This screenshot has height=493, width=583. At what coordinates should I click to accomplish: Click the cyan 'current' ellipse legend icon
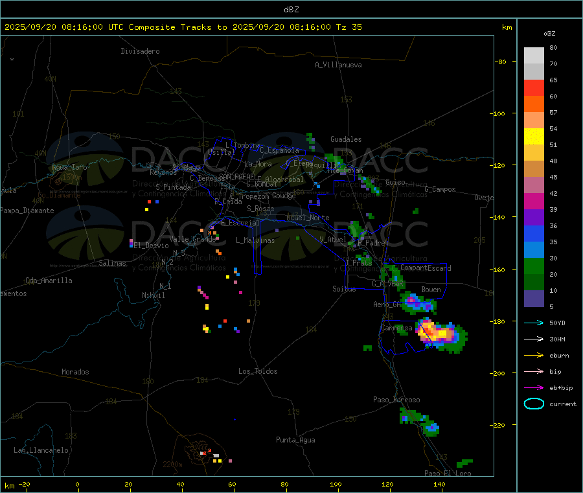tap(534, 404)
